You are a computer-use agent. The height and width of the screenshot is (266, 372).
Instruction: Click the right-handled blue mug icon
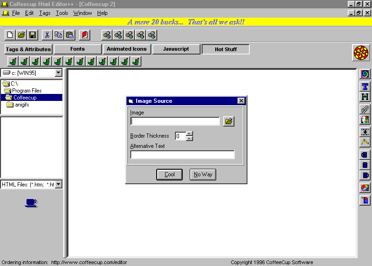365,175
